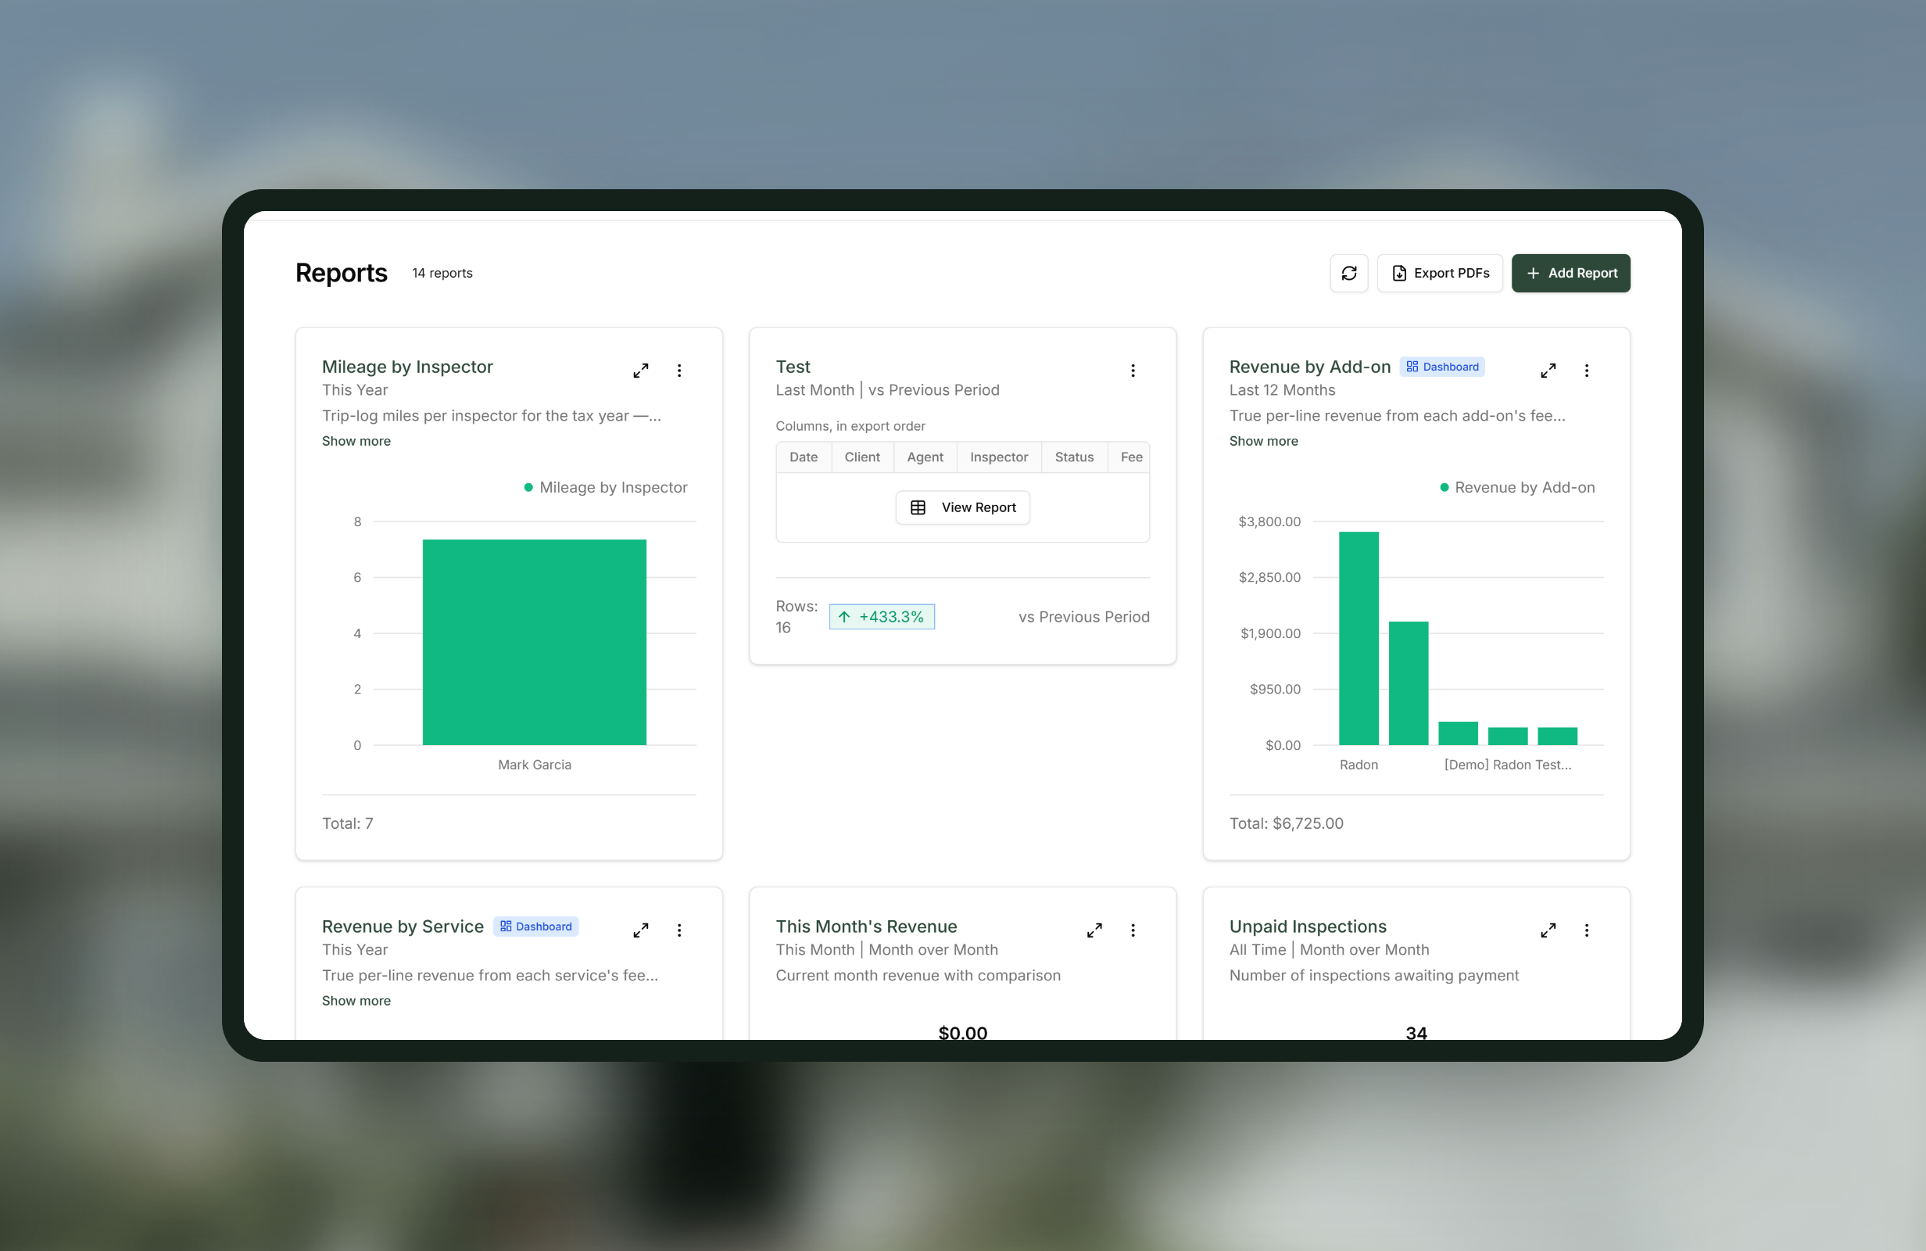The image size is (1926, 1251).
Task: Expand the Unpaid Inspections report
Action: click(x=1547, y=930)
